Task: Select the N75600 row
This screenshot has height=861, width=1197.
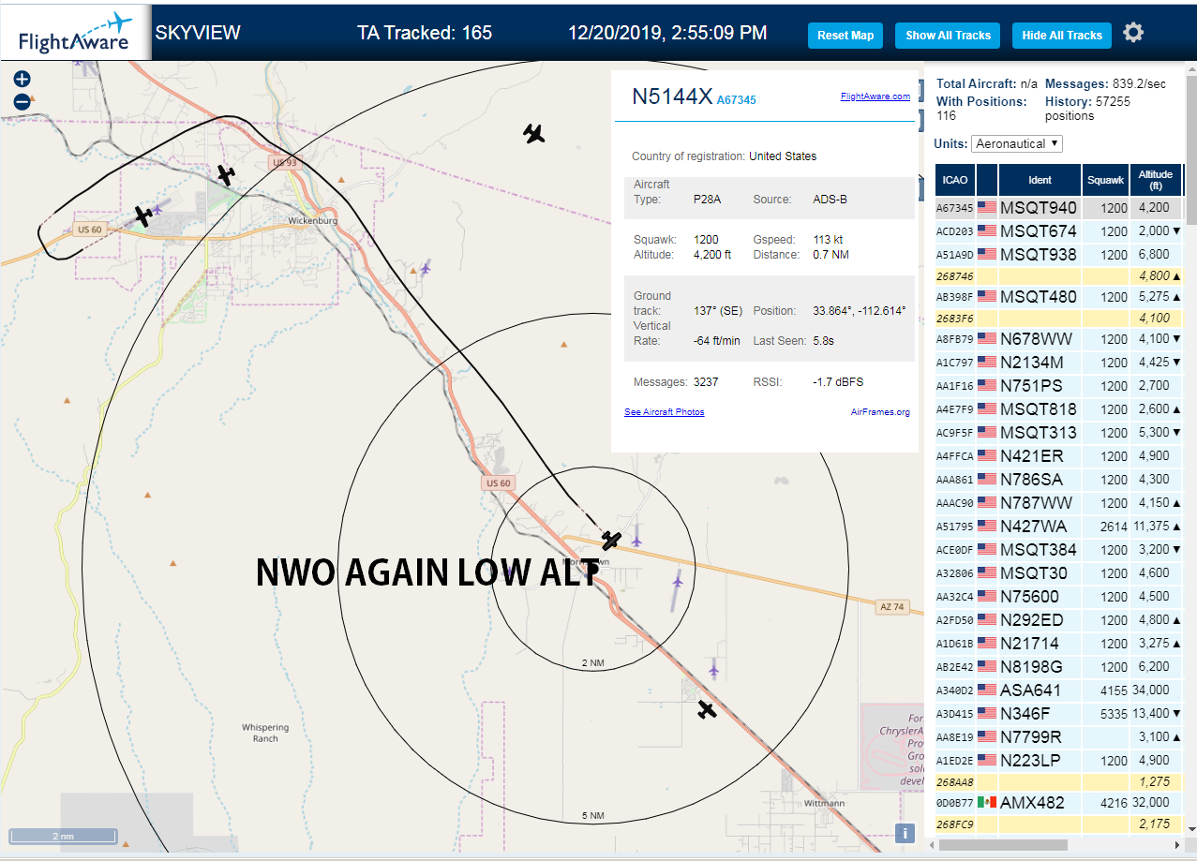Action: point(1058,597)
